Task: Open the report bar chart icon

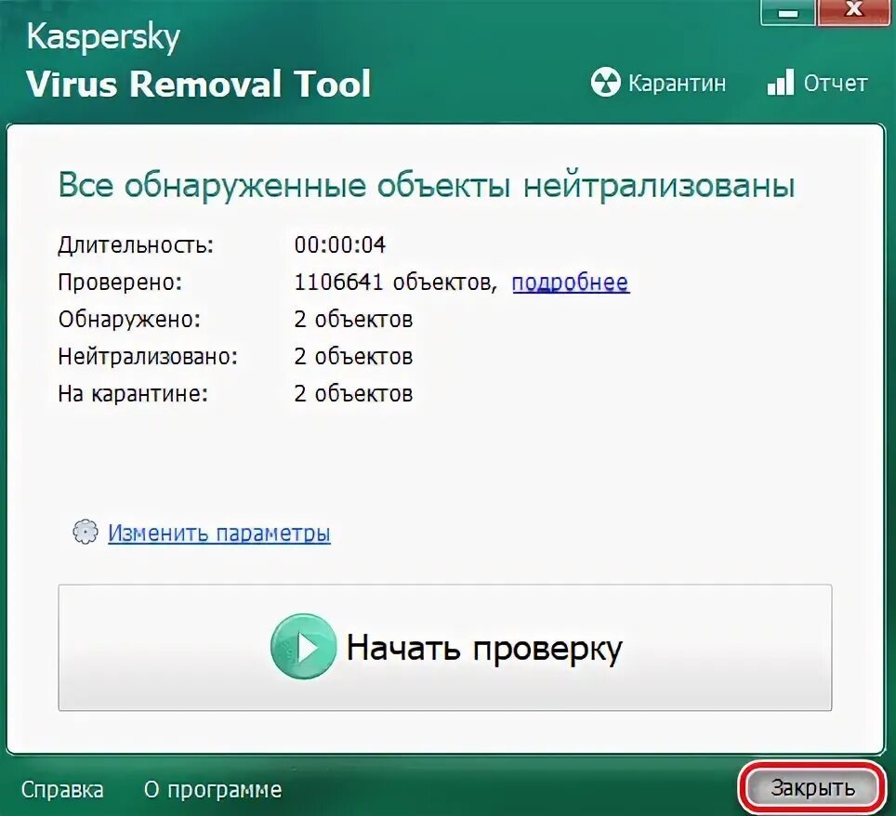Action: pyautogui.click(x=780, y=82)
